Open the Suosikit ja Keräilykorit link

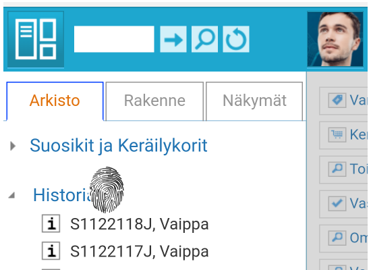tap(119, 145)
